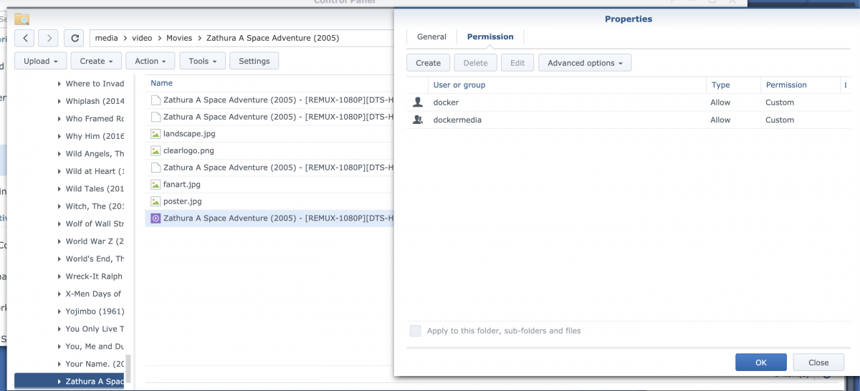
Task: Open the Tools dropdown
Action: coord(202,61)
